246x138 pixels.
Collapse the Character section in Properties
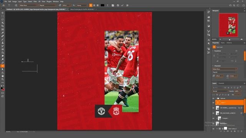point(213,66)
